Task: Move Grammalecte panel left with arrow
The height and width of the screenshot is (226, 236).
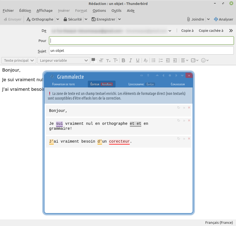Action: pos(164,75)
